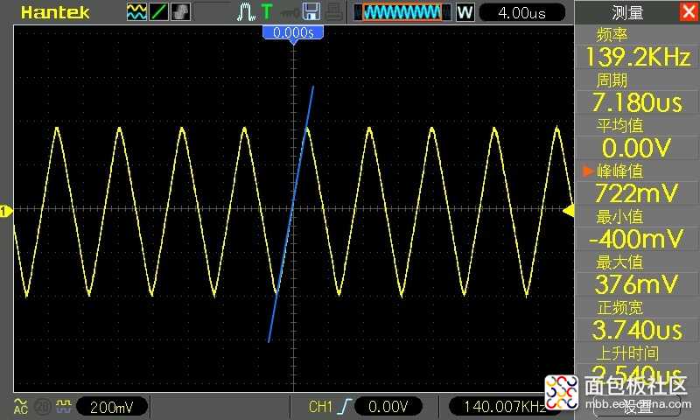Click the pulse-shaped run status icon

(246, 12)
